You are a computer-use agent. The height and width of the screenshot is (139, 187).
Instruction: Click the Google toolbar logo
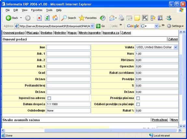[133, 26]
